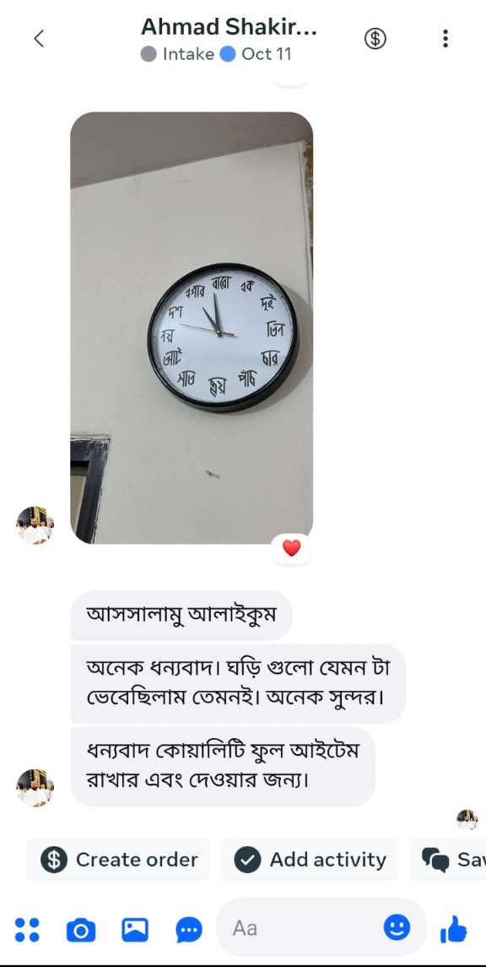This screenshot has width=486, height=967.
Task: Tap the partially visible Saved replies button
Action: (x=448, y=859)
